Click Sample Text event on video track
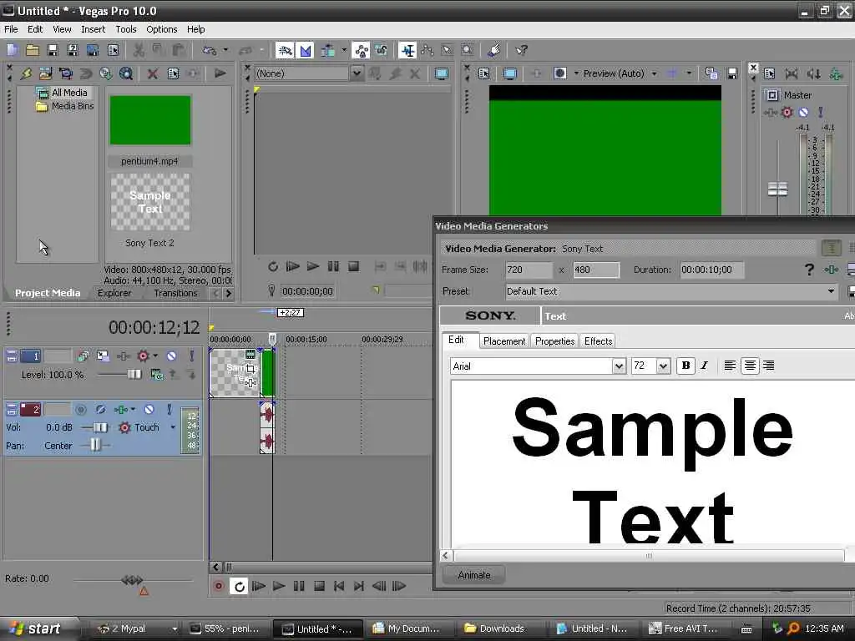The image size is (855, 641). [235, 373]
